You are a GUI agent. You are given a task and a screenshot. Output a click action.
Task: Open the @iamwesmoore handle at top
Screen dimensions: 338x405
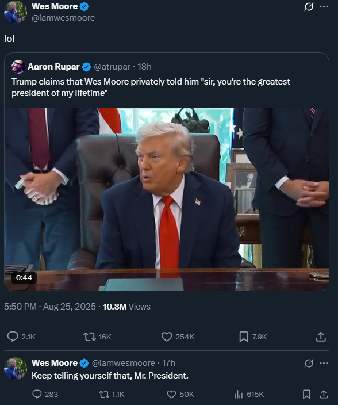pos(63,18)
